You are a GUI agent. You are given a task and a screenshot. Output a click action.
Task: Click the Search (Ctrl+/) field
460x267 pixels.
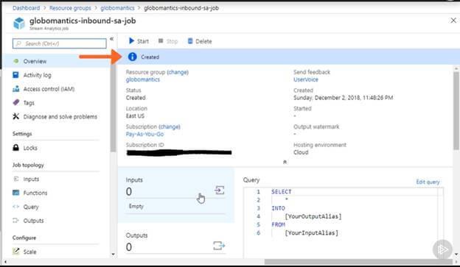click(x=60, y=43)
